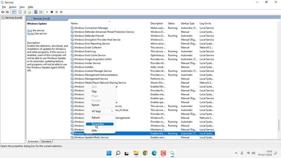The height and width of the screenshot is (158, 281).
Task: Select Windows Defender Advanced Threat Protection Service
Action: (142, 32)
